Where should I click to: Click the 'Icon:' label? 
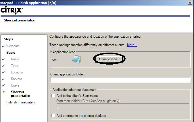pos(55,59)
